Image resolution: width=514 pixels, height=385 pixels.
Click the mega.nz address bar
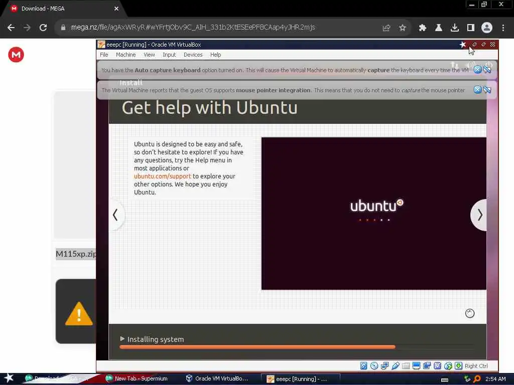coord(193,28)
